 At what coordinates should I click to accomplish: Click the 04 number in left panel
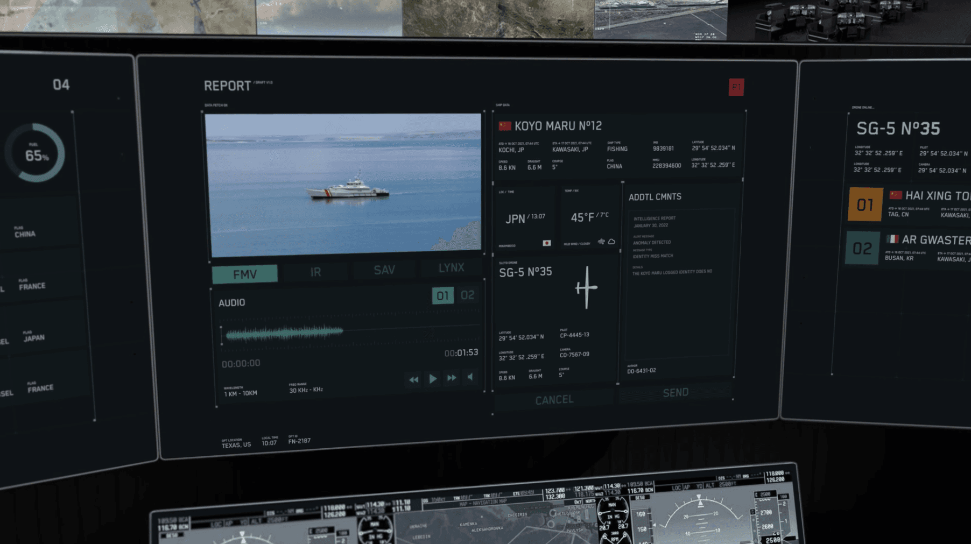coord(61,84)
